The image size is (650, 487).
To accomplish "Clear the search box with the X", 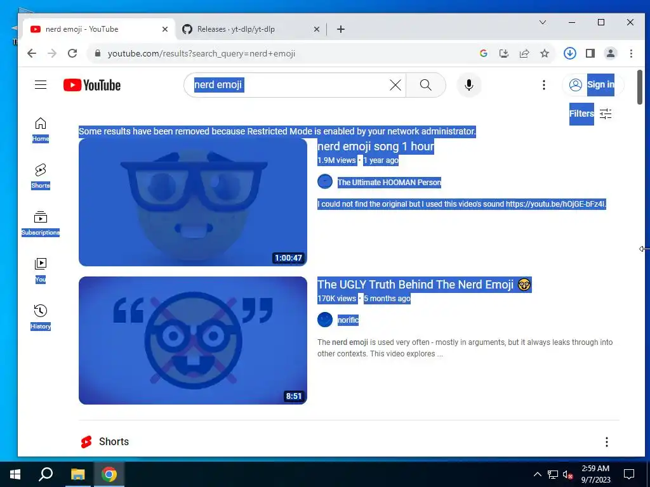I will pyautogui.click(x=395, y=85).
